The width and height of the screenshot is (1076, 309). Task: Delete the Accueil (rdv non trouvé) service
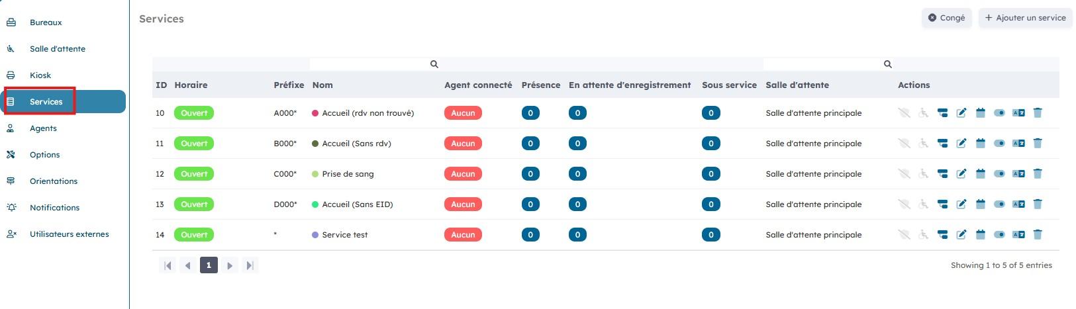click(x=1038, y=113)
